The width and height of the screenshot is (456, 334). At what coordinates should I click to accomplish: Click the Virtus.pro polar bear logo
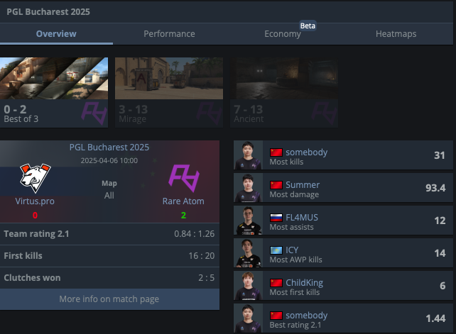[36, 178]
